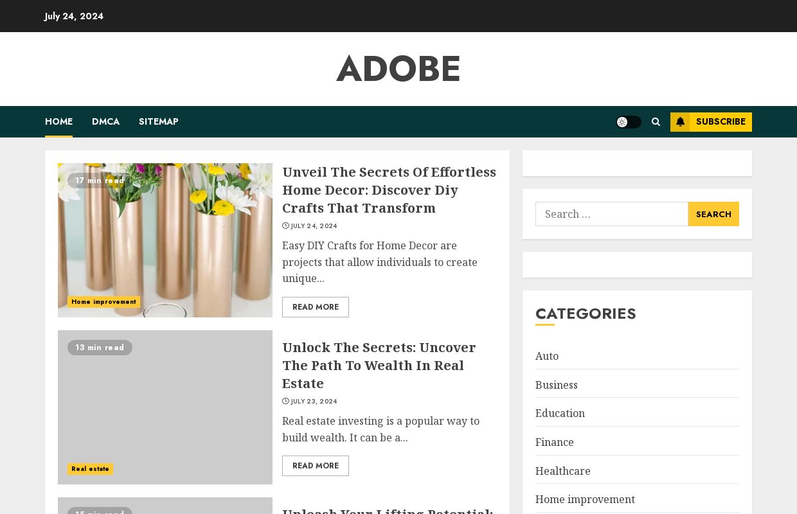This screenshot has width=797, height=514.
Task: Focus the sidebar Search input field
Action: pos(612,214)
